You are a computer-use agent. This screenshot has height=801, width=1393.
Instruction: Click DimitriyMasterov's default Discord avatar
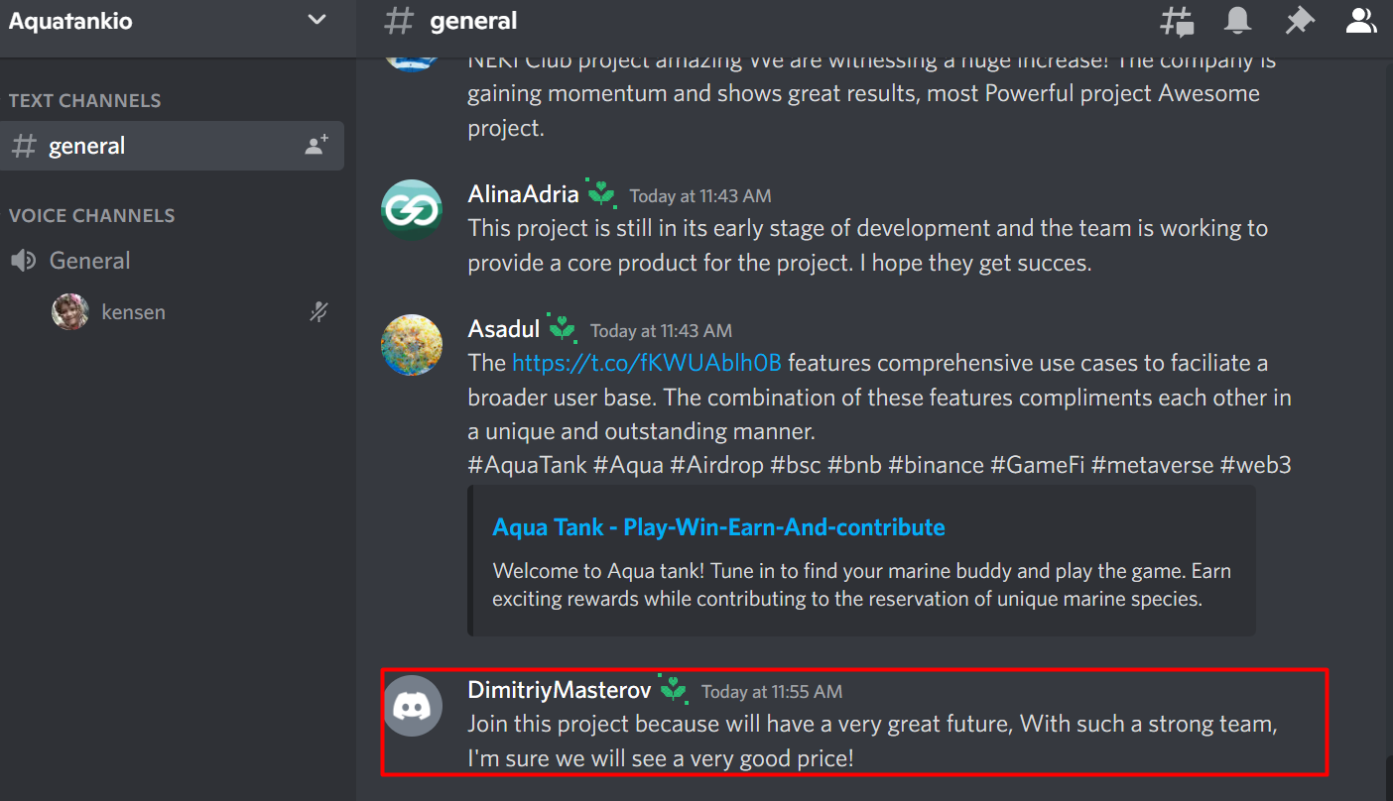pos(412,706)
